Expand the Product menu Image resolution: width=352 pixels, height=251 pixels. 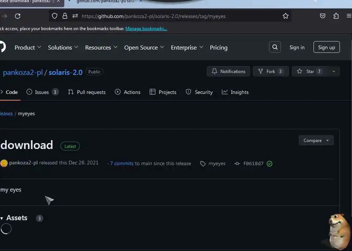(x=28, y=47)
